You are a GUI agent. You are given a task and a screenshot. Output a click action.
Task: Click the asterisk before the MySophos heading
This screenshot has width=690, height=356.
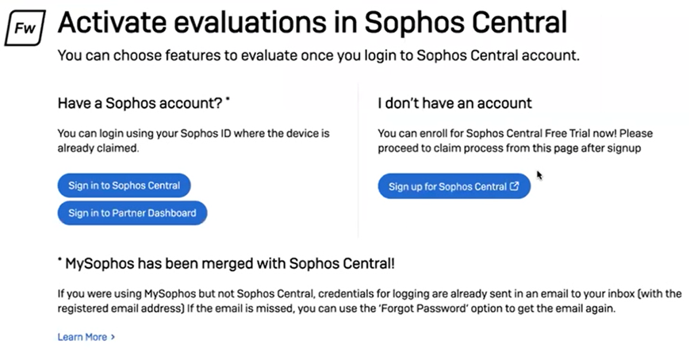tap(60, 260)
